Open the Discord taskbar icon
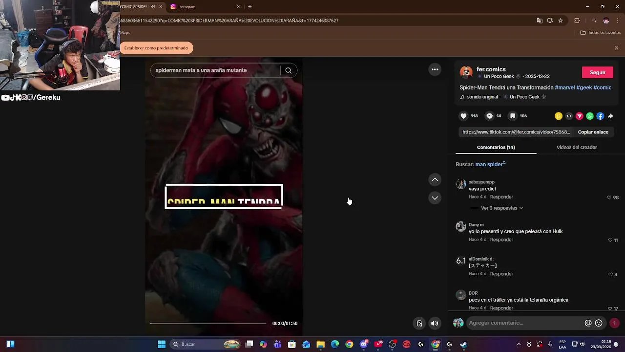 coord(364,344)
